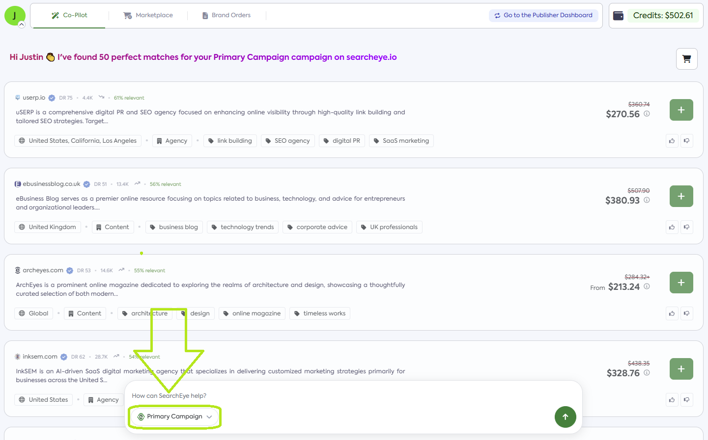This screenshot has height=440, width=708.
Task: Open the Brand Orders tab
Action: (x=227, y=15)
